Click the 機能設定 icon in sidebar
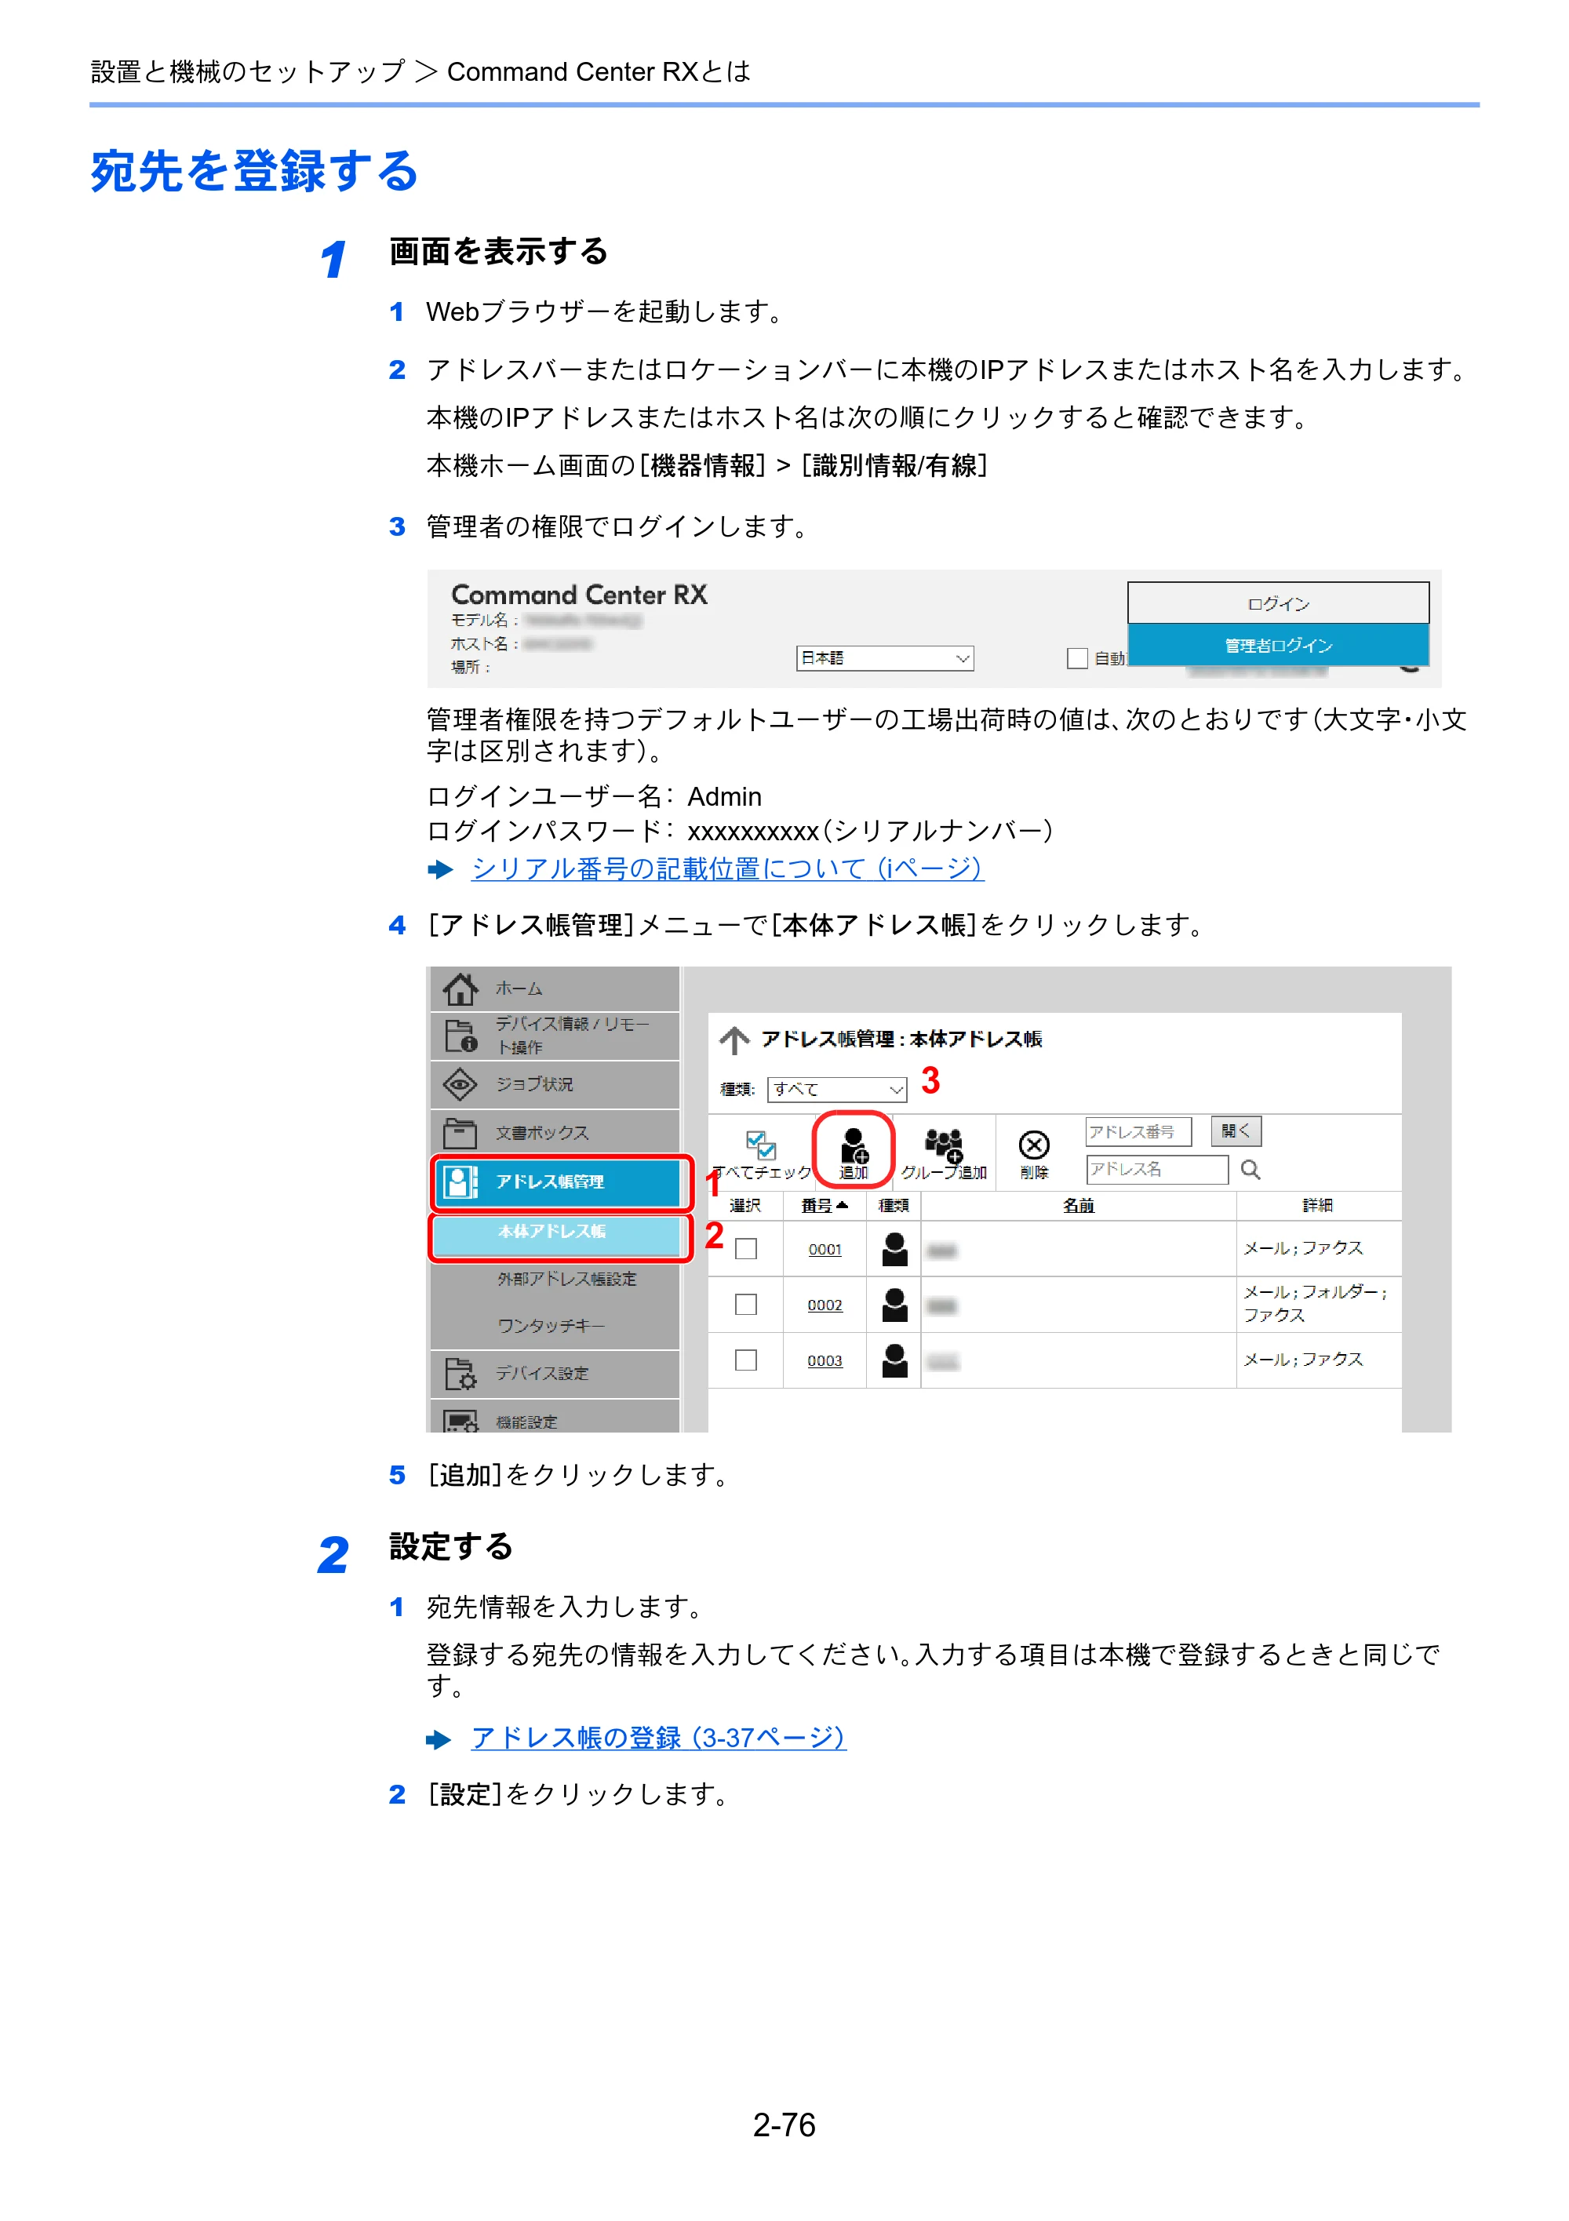Image resolution: width=1569 pixels, height=2221 pixels. (x=461, y=1421)
